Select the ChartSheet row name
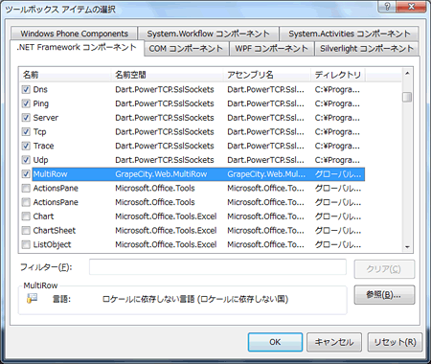The height and width of the screenshot is (364, 431). pos(55,230)
